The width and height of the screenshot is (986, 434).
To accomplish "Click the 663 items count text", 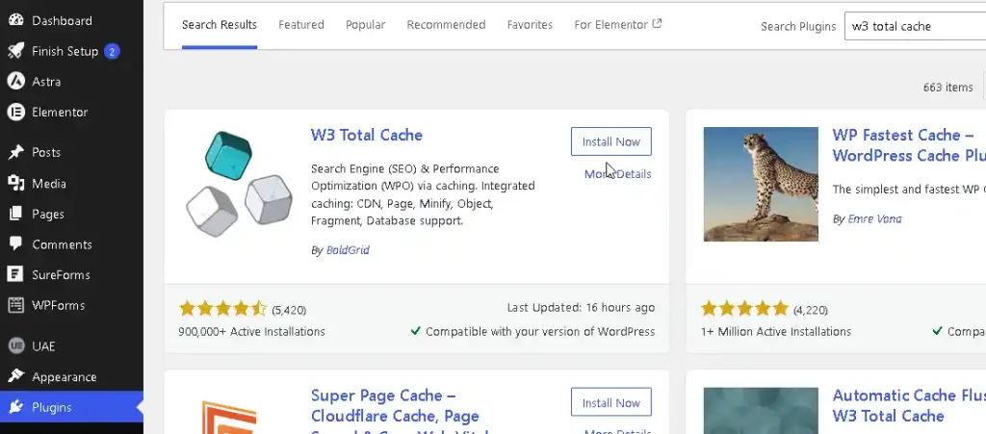I will click(x=947, y=88).
